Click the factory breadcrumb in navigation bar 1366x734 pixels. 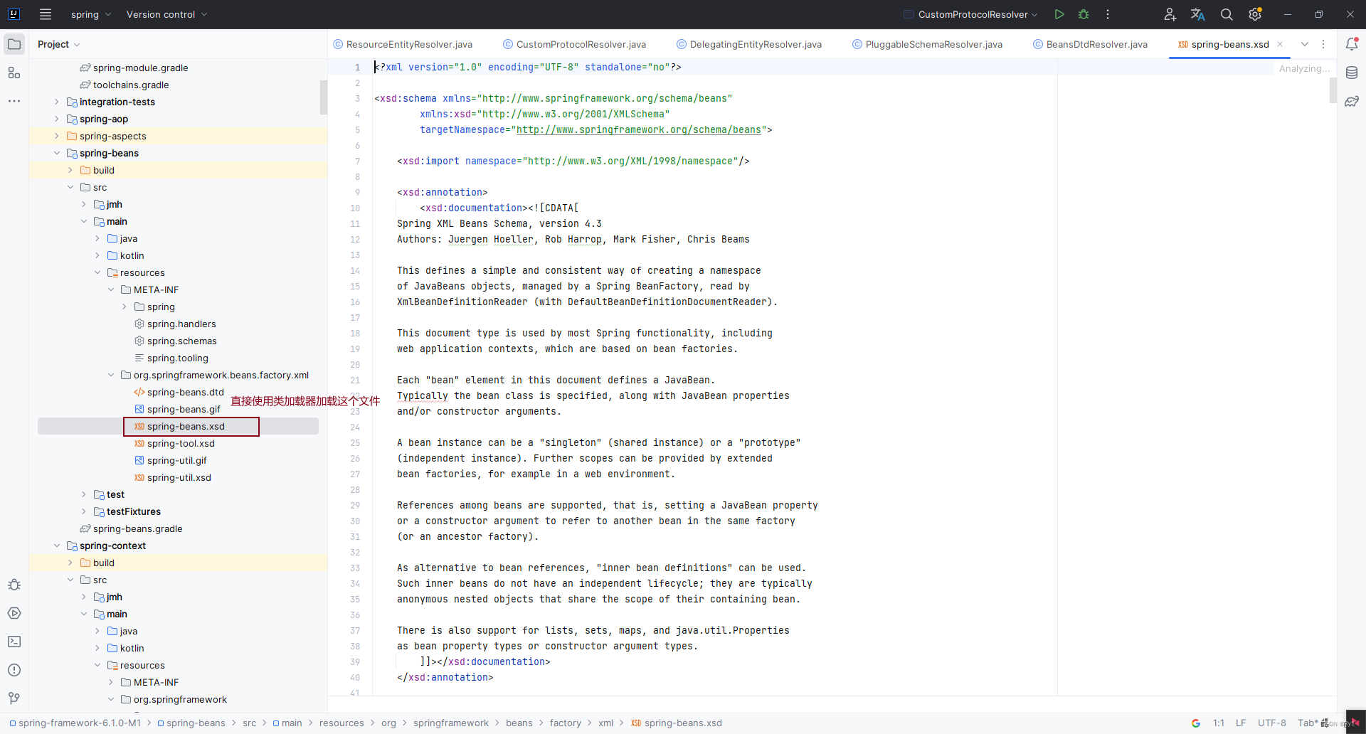[x=566, y=723]
